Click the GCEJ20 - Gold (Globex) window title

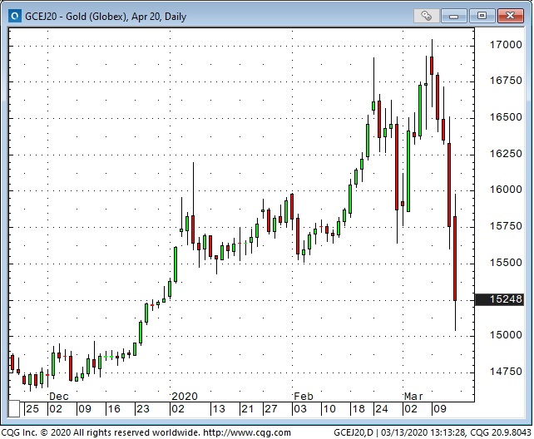(106, 17)
